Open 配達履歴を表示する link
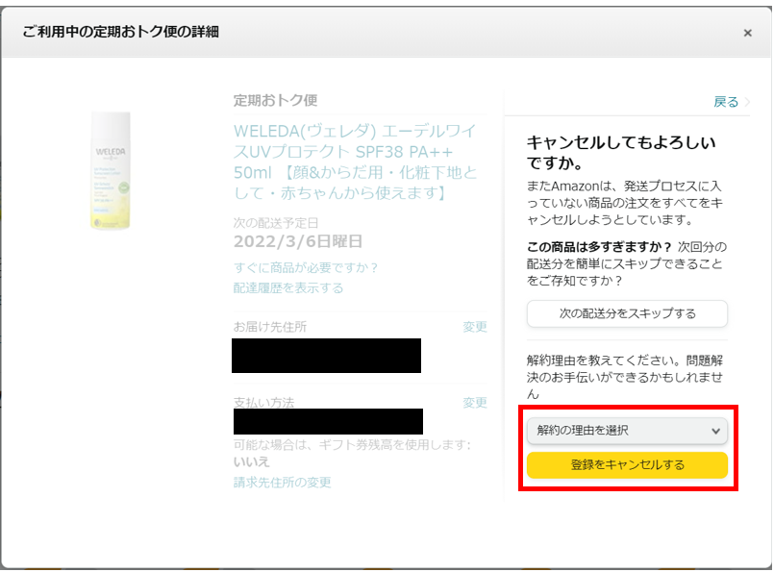The width and height of the screenshot is (774, 572). [288, 287]
